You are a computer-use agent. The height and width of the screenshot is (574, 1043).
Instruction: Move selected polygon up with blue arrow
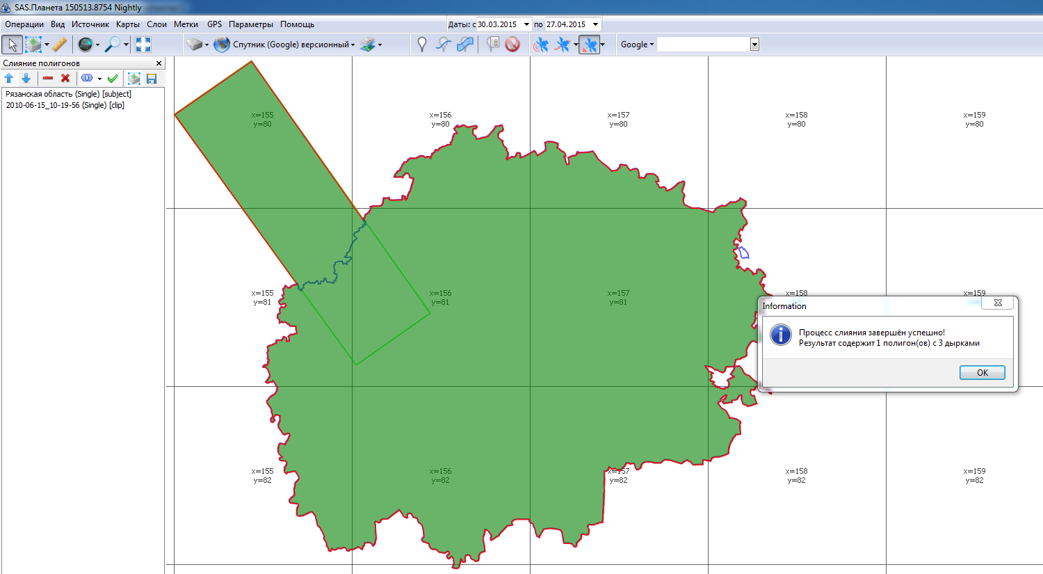pyautogui.click(x=9, y=79)
